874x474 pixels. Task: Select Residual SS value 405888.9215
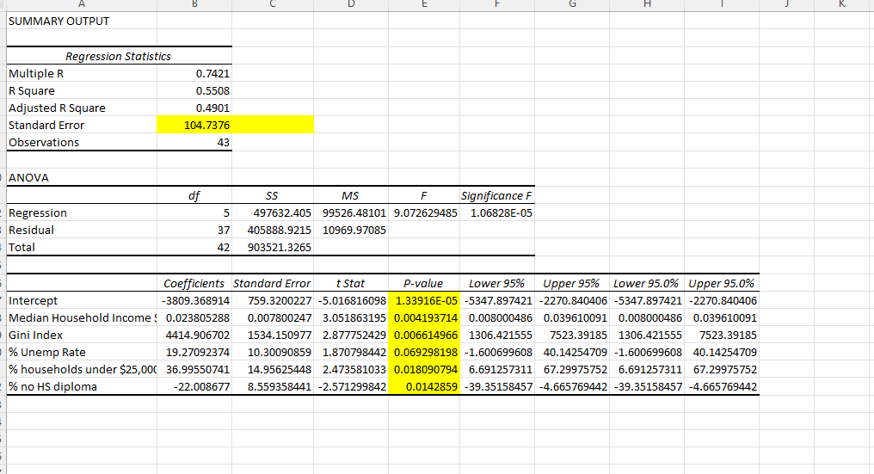point(273,231)
